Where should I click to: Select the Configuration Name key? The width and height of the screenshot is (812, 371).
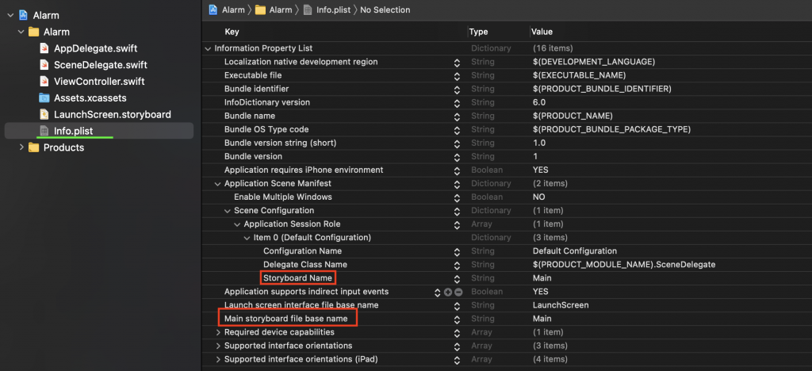(302, 251)
